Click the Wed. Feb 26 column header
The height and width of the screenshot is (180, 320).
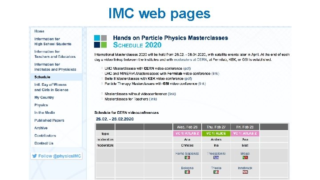[187, 127]
